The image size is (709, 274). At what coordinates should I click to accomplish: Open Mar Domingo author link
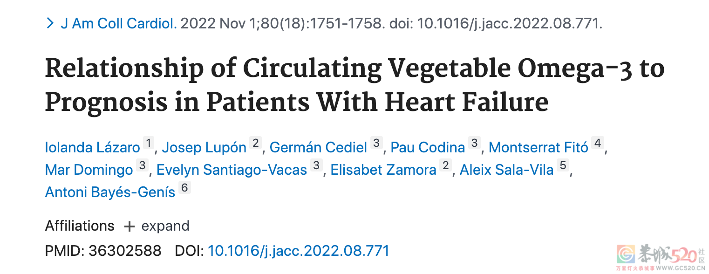(x=89, y=170)
